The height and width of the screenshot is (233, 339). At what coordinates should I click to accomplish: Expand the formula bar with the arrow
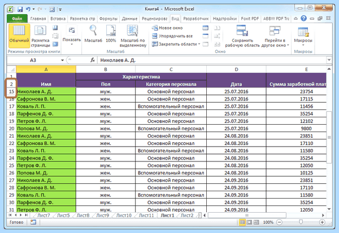[329, 60]
